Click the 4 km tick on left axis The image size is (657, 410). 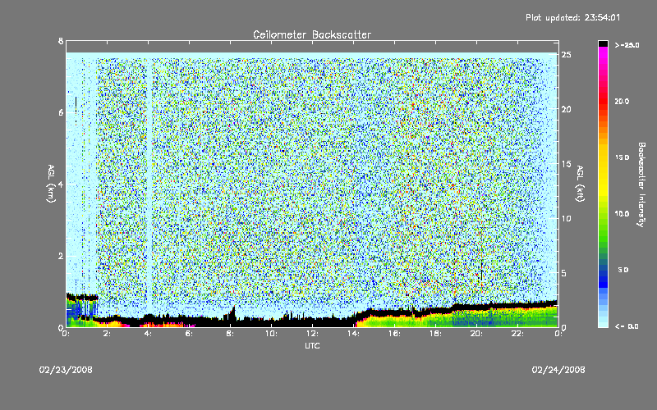(x=61, y=184)
